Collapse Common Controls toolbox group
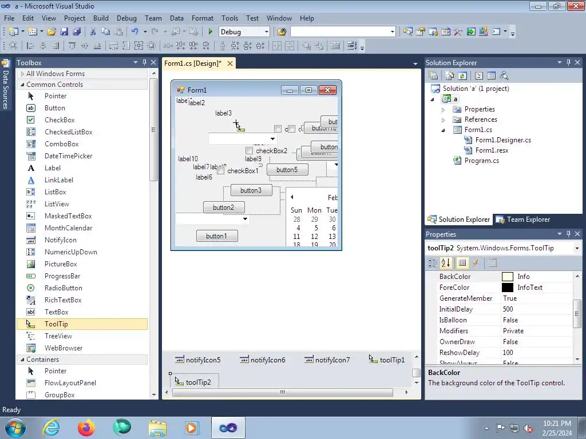Screen dimensions: 586x439 click(x=22, y=85)
